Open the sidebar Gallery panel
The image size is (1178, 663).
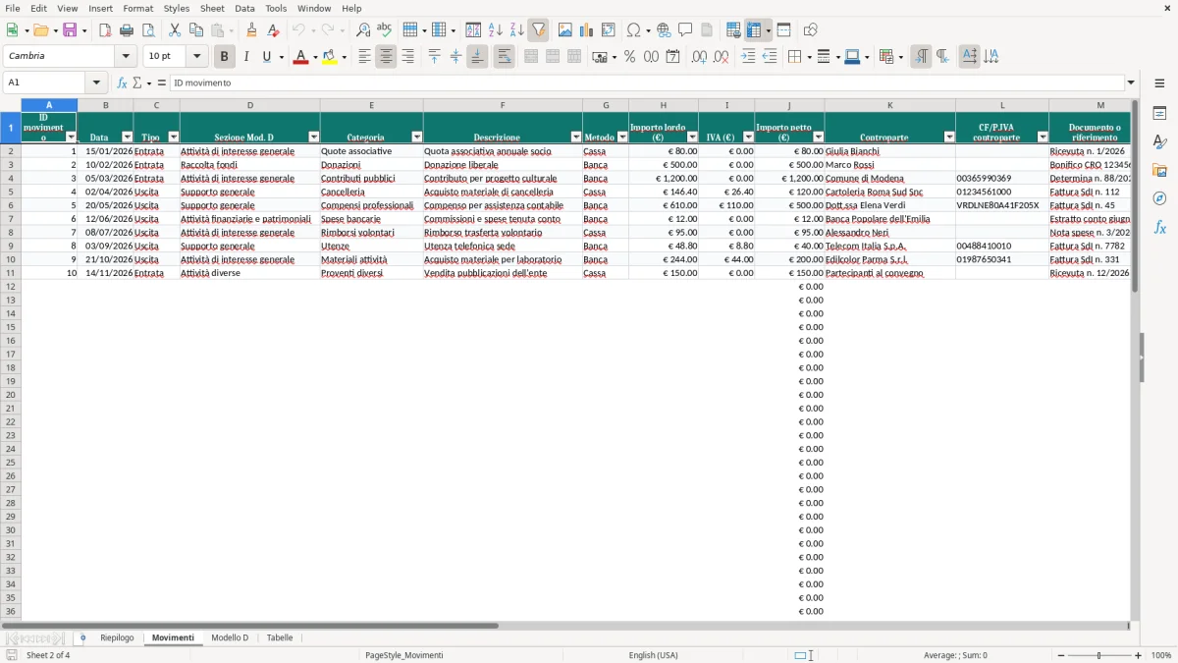1159,170
